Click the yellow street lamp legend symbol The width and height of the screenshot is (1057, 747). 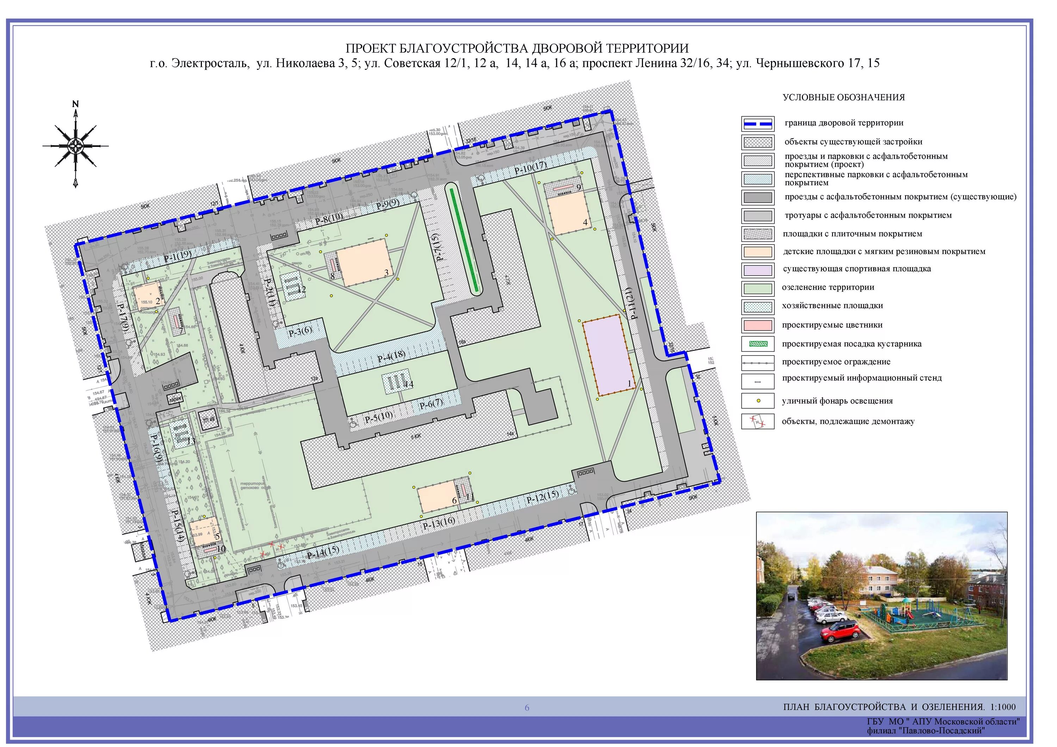click(758, 401)
